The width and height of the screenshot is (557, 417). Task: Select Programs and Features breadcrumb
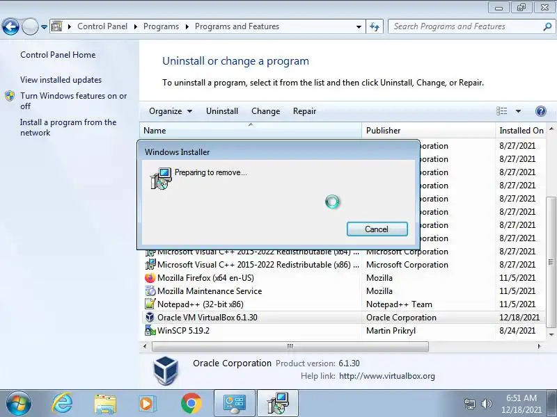click(237, 26)
